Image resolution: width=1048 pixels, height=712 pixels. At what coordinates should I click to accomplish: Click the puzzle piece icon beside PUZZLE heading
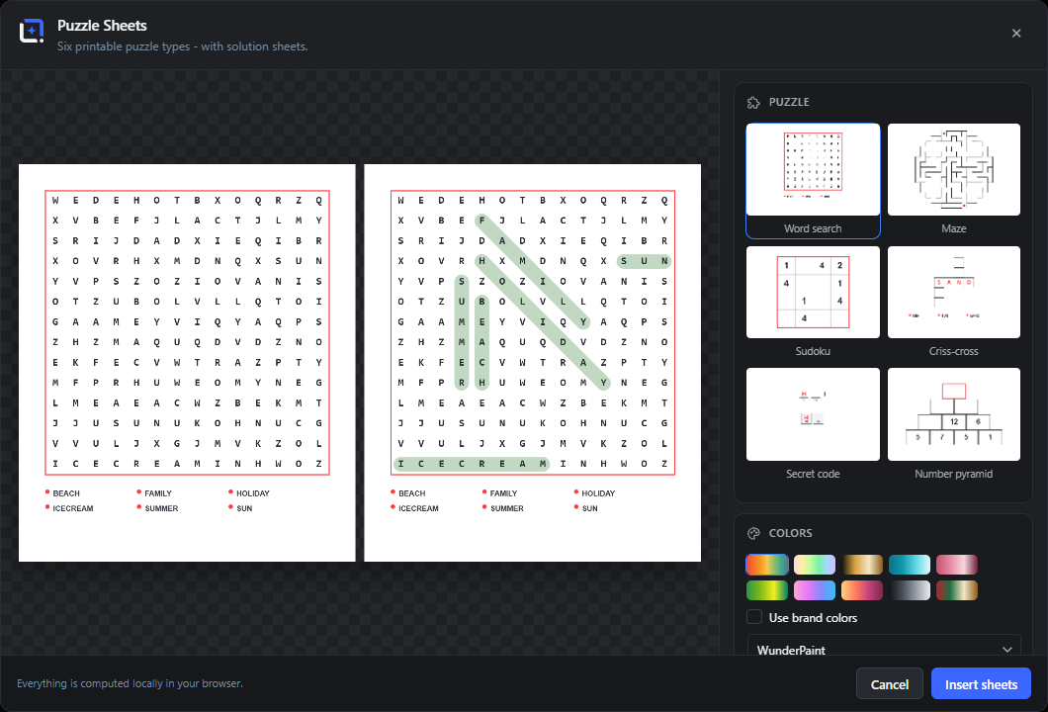tap(753, 102)
